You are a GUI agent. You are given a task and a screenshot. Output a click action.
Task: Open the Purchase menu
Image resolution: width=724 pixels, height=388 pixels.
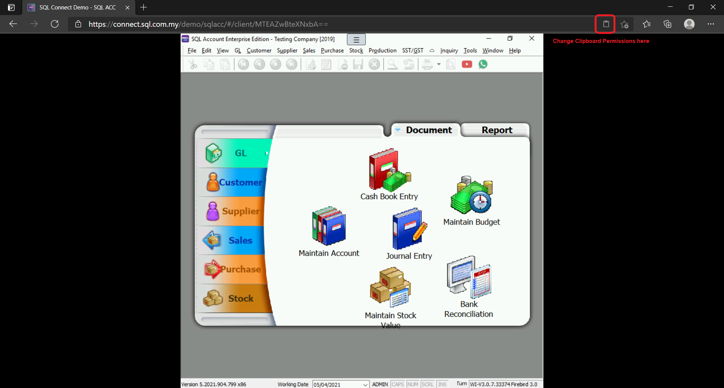coord(332,50)
